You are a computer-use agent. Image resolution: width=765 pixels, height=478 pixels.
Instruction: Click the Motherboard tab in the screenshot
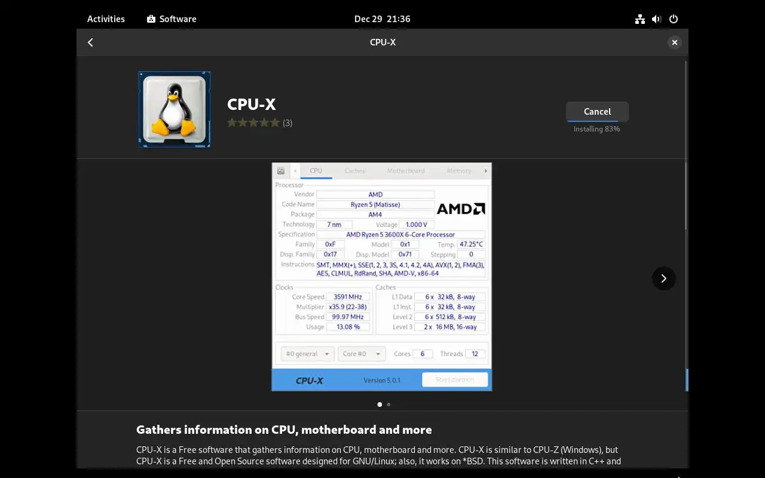(406, 171)
